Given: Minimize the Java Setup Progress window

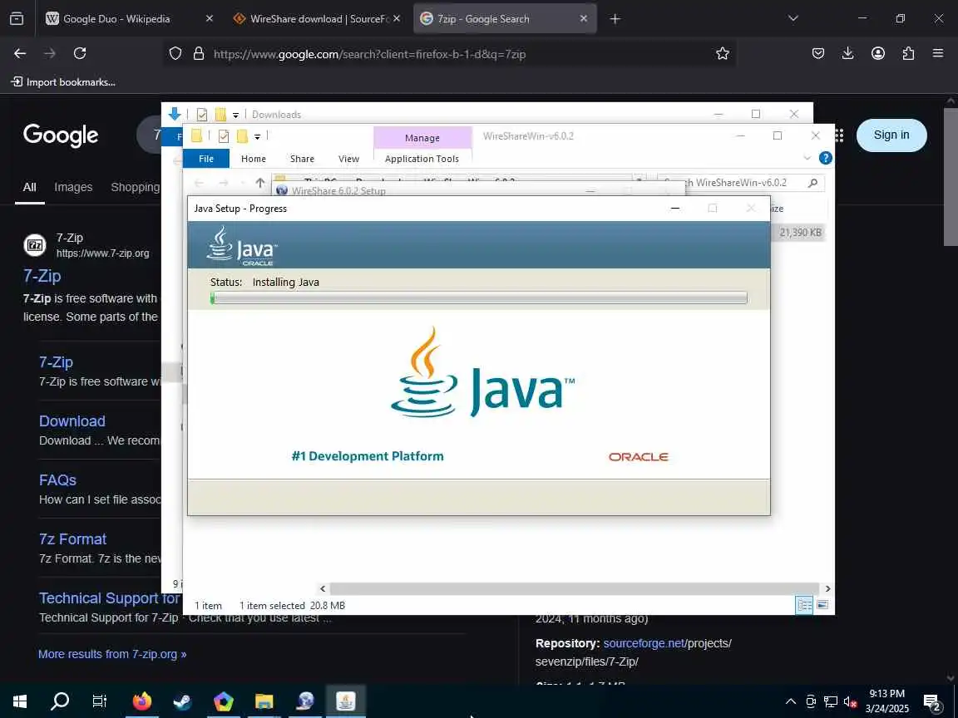Looking at the screenshot, I should pyautogui.click(x=675, y=209).
